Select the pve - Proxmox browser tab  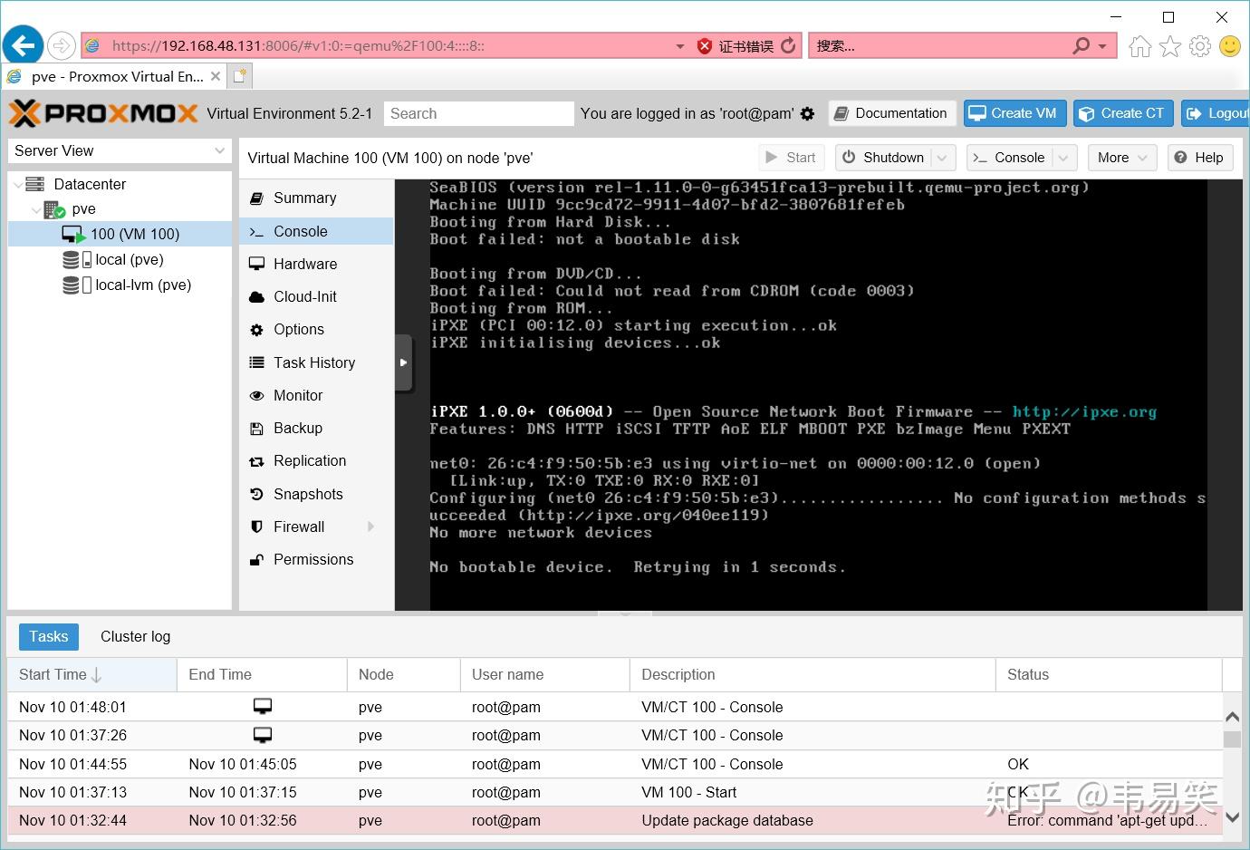point(115,76)
